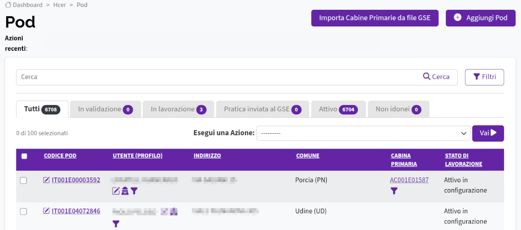Screen dimensions: 521x230
Task: Switch to the Attivo tab
Action: [x=338, y=109]
